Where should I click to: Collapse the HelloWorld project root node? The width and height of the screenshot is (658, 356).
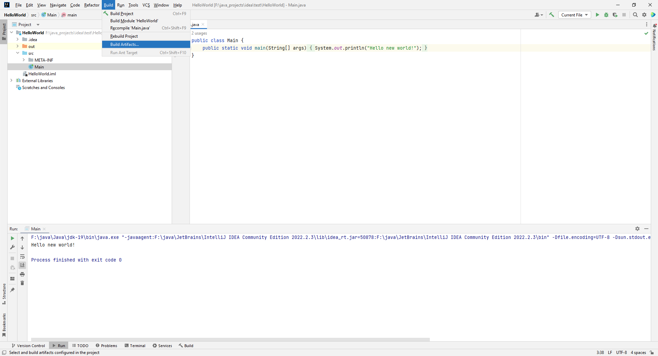point(11,33)
